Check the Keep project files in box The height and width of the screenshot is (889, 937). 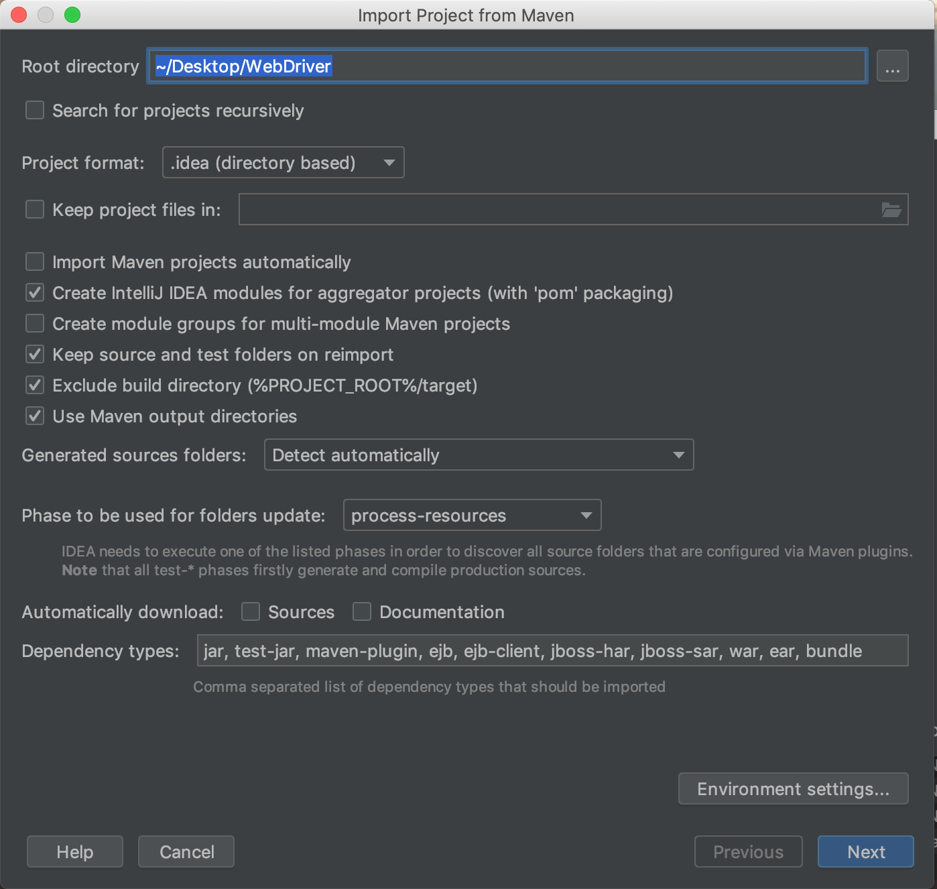35,209
